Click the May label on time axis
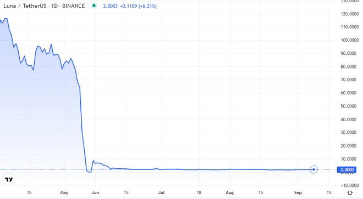The height and width of the screenshot is (199, 363). [x=64, y=192]
